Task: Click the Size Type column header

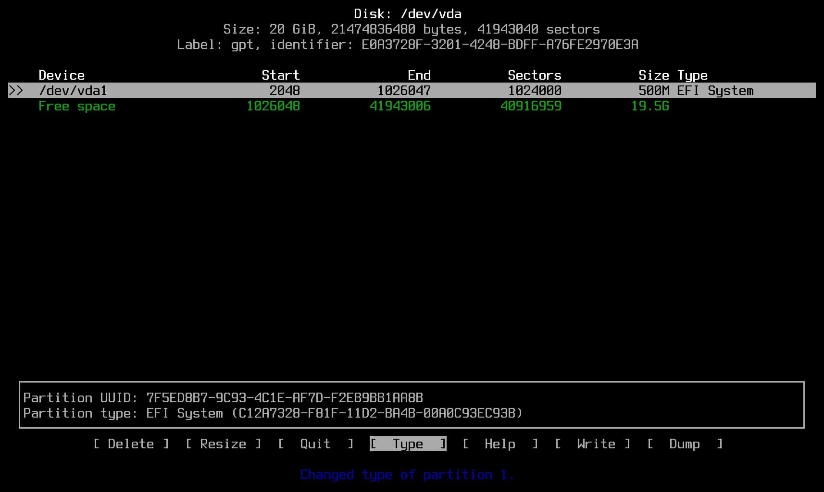Action: (x=673, y=75)
